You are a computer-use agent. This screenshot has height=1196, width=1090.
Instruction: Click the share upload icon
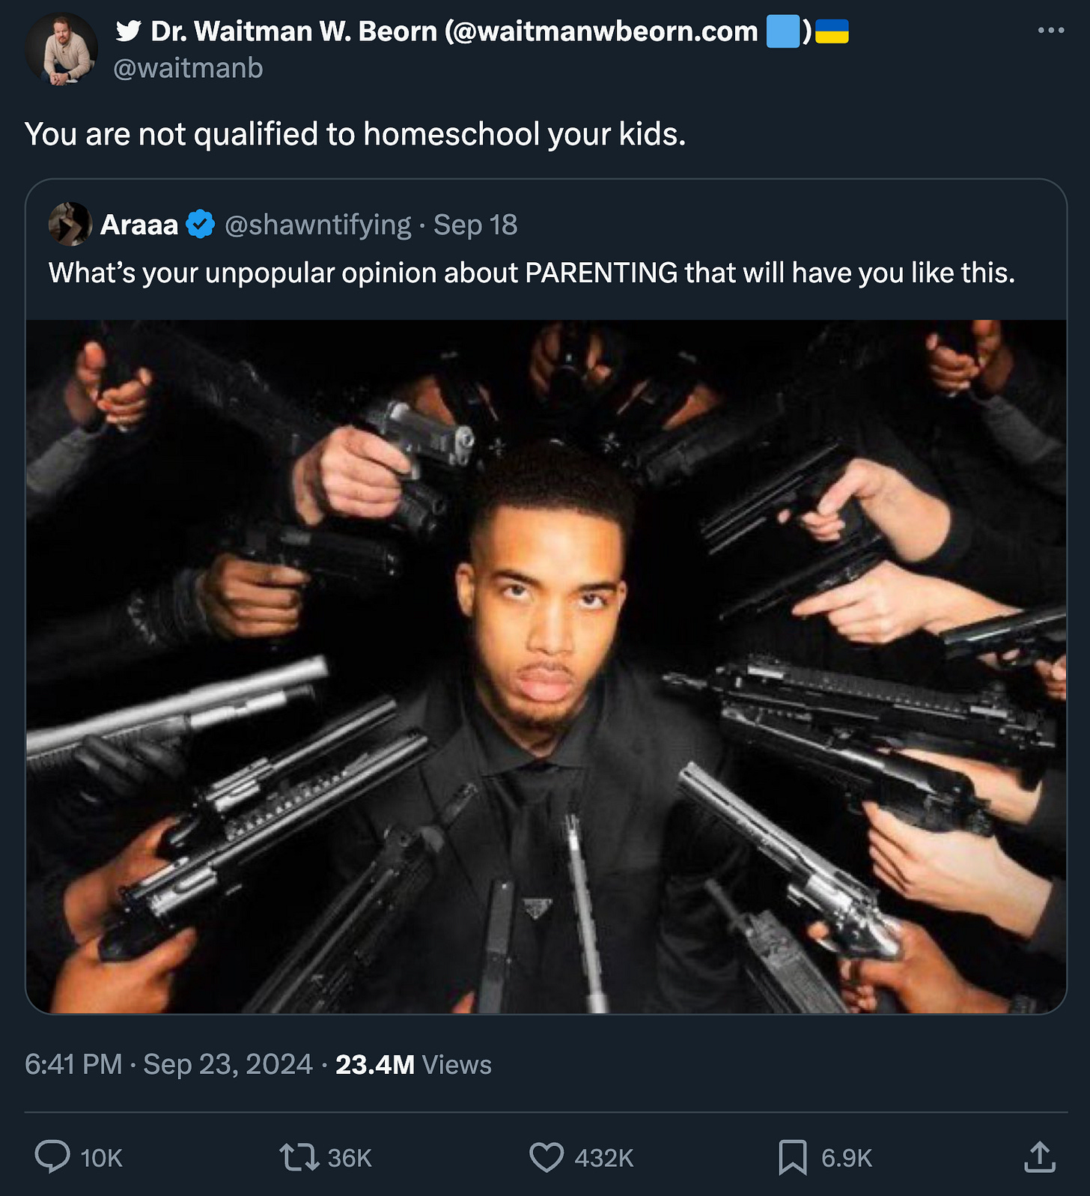coord(1040,1157)
